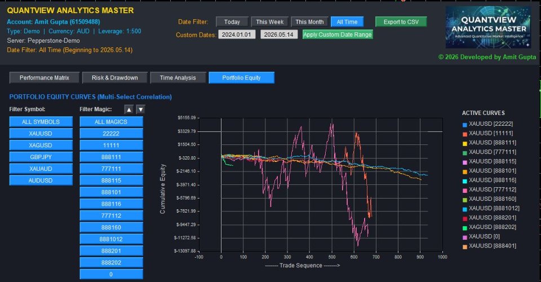
Task: Toggle magic number 777111
Action: [x=111, y=169]
